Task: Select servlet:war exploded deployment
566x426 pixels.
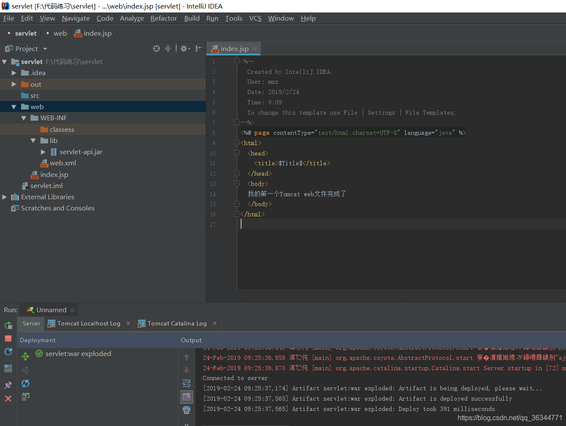Action: pos(78,353)
